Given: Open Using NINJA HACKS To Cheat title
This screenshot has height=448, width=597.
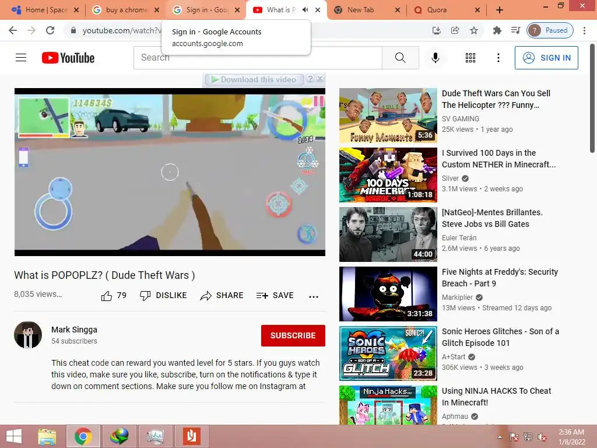Looking at the screenshot, I should pyautogui.click(x=496, y=397).
